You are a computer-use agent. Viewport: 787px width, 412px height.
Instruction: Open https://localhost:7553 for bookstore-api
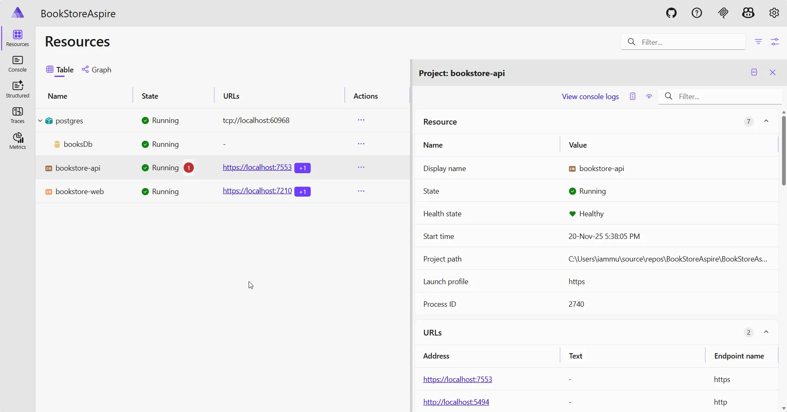tap(258, 167)
